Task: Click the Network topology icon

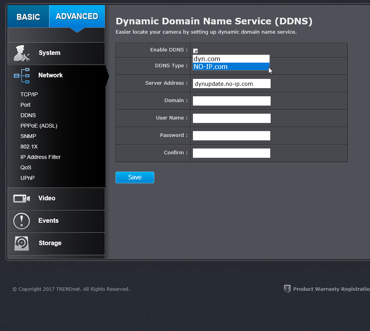Action: point(22,76)
